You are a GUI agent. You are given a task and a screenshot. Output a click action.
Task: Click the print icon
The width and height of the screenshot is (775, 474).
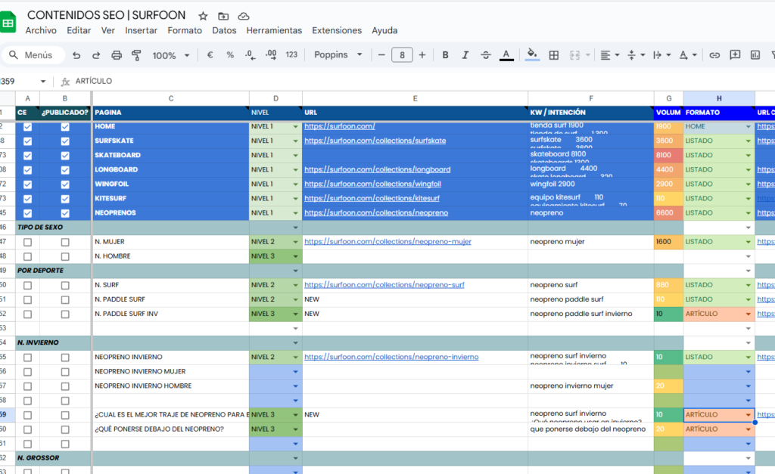tap(117, 55)
